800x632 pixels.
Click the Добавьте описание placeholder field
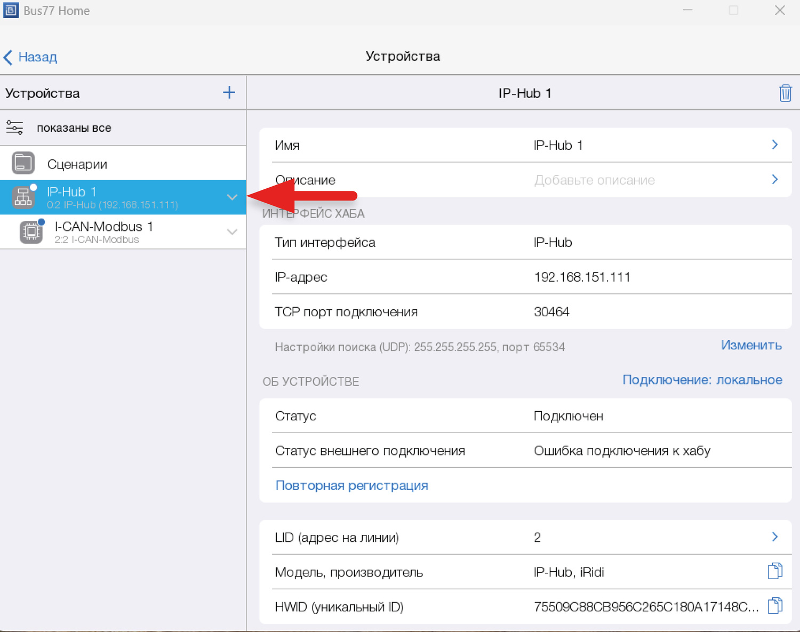click(x=594, y=180)
